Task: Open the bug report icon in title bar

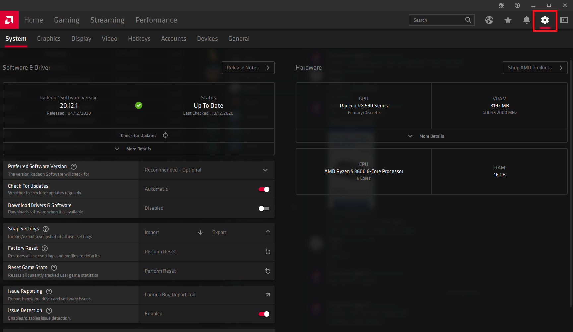Action: tap(501, 5)
